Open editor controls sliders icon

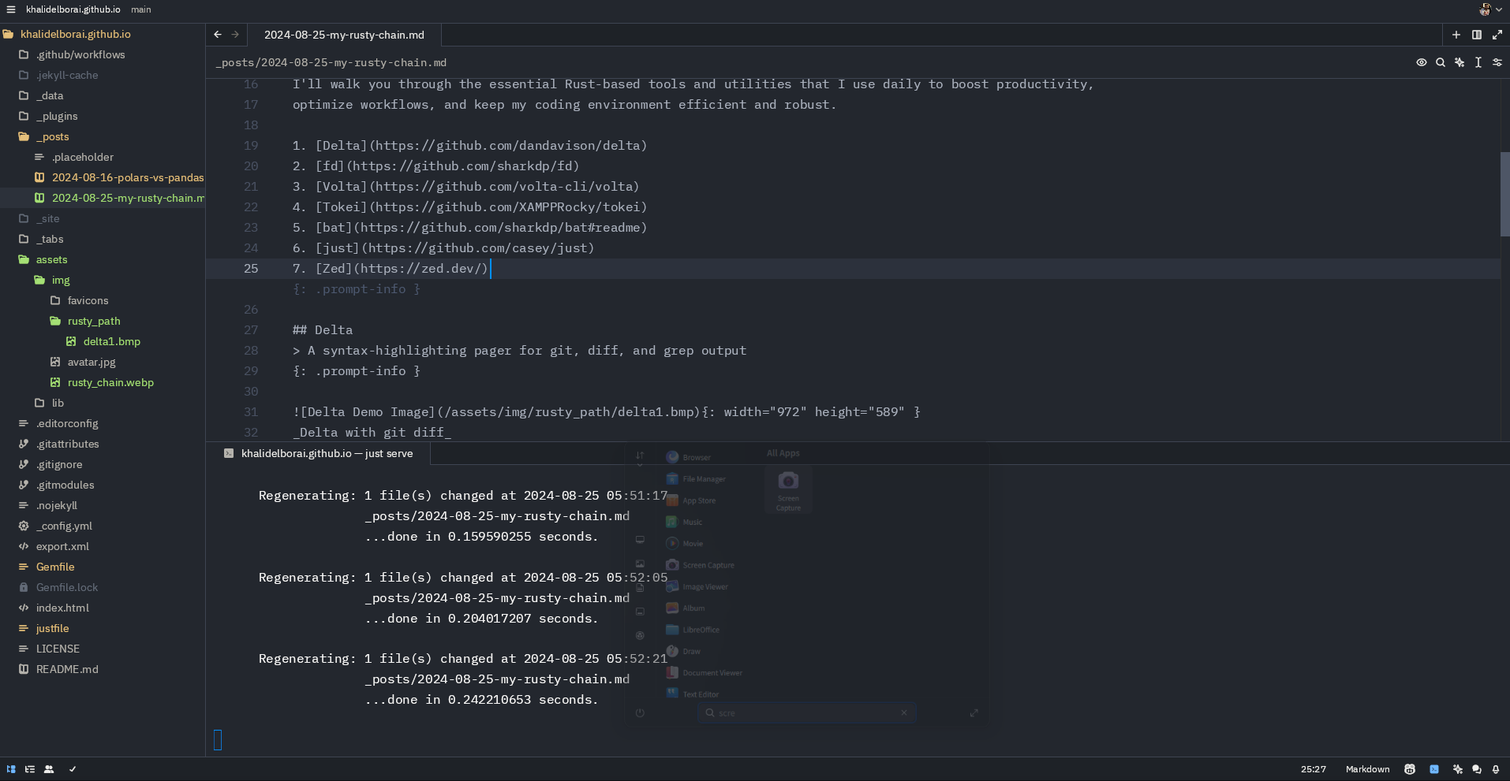1497,62
